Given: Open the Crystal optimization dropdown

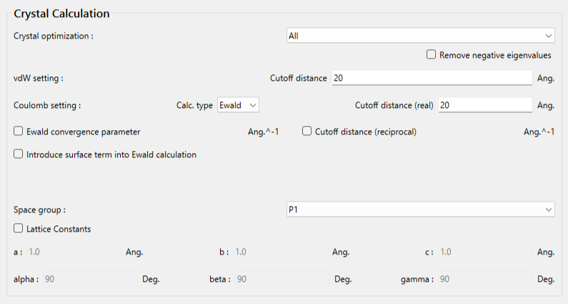Looking at the screenshot, I should tap(419, 35).
